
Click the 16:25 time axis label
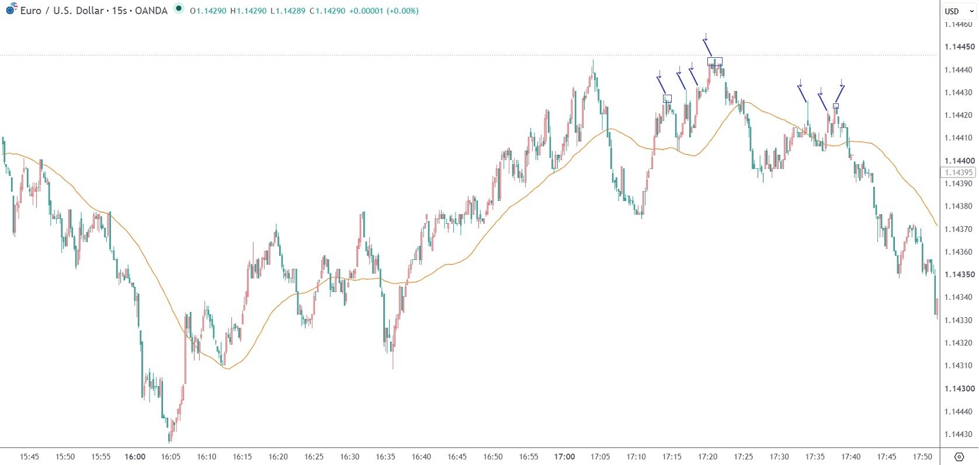(314, 457)
